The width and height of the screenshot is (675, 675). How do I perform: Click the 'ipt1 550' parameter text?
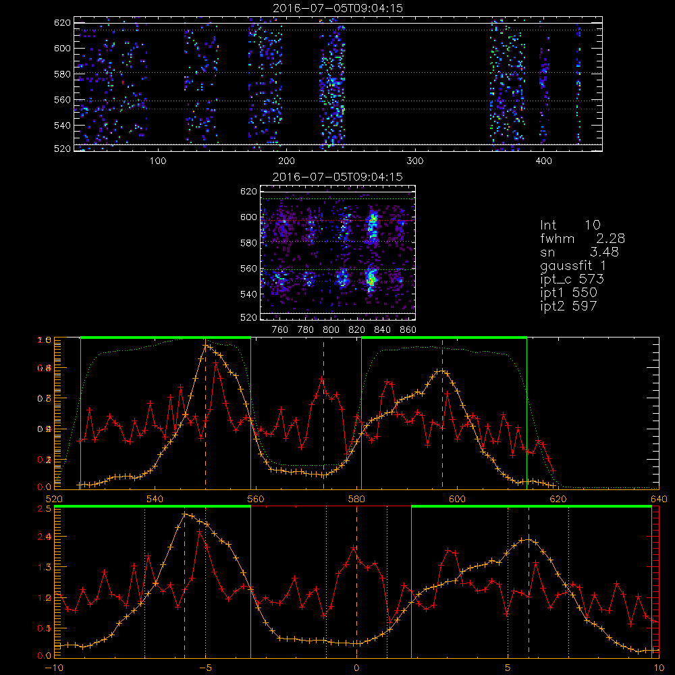click(x=568, y=293)
